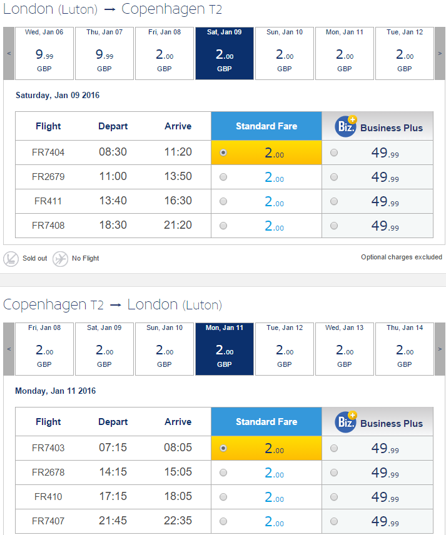The image size is (446, 535).
Task: Click the No Flight airplane icon
Action: coord(60,259)
